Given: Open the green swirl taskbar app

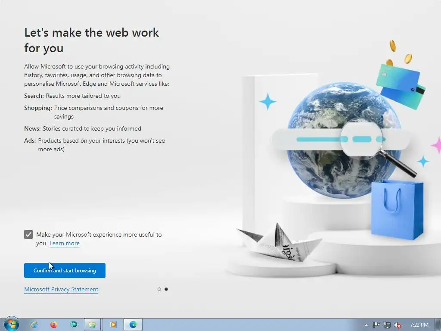Looking at the screenshot, I should pos(74,325).
